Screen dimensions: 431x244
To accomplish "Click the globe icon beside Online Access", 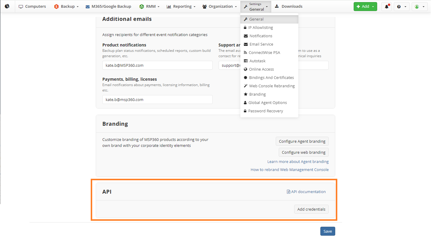I will (246, 69).
